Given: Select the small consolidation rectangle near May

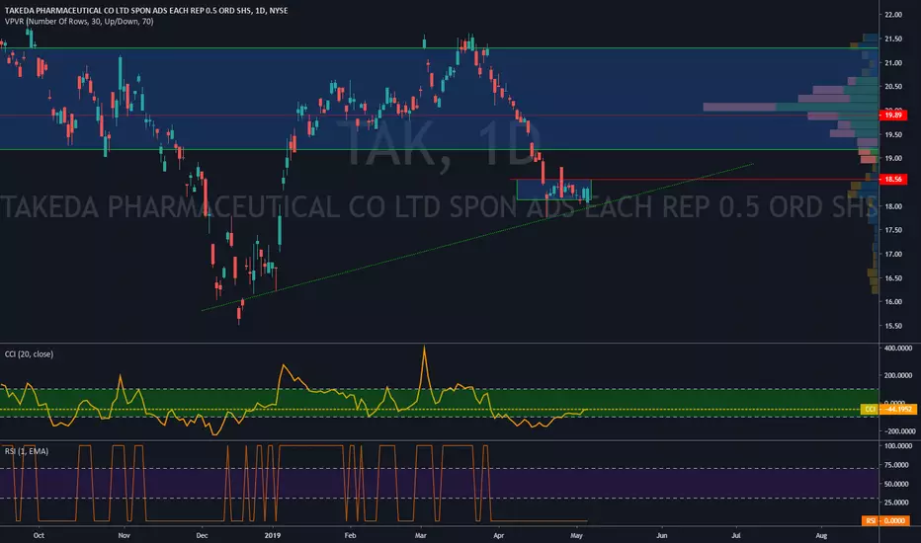Looking at the screenshot, I should tap(554, 190).
